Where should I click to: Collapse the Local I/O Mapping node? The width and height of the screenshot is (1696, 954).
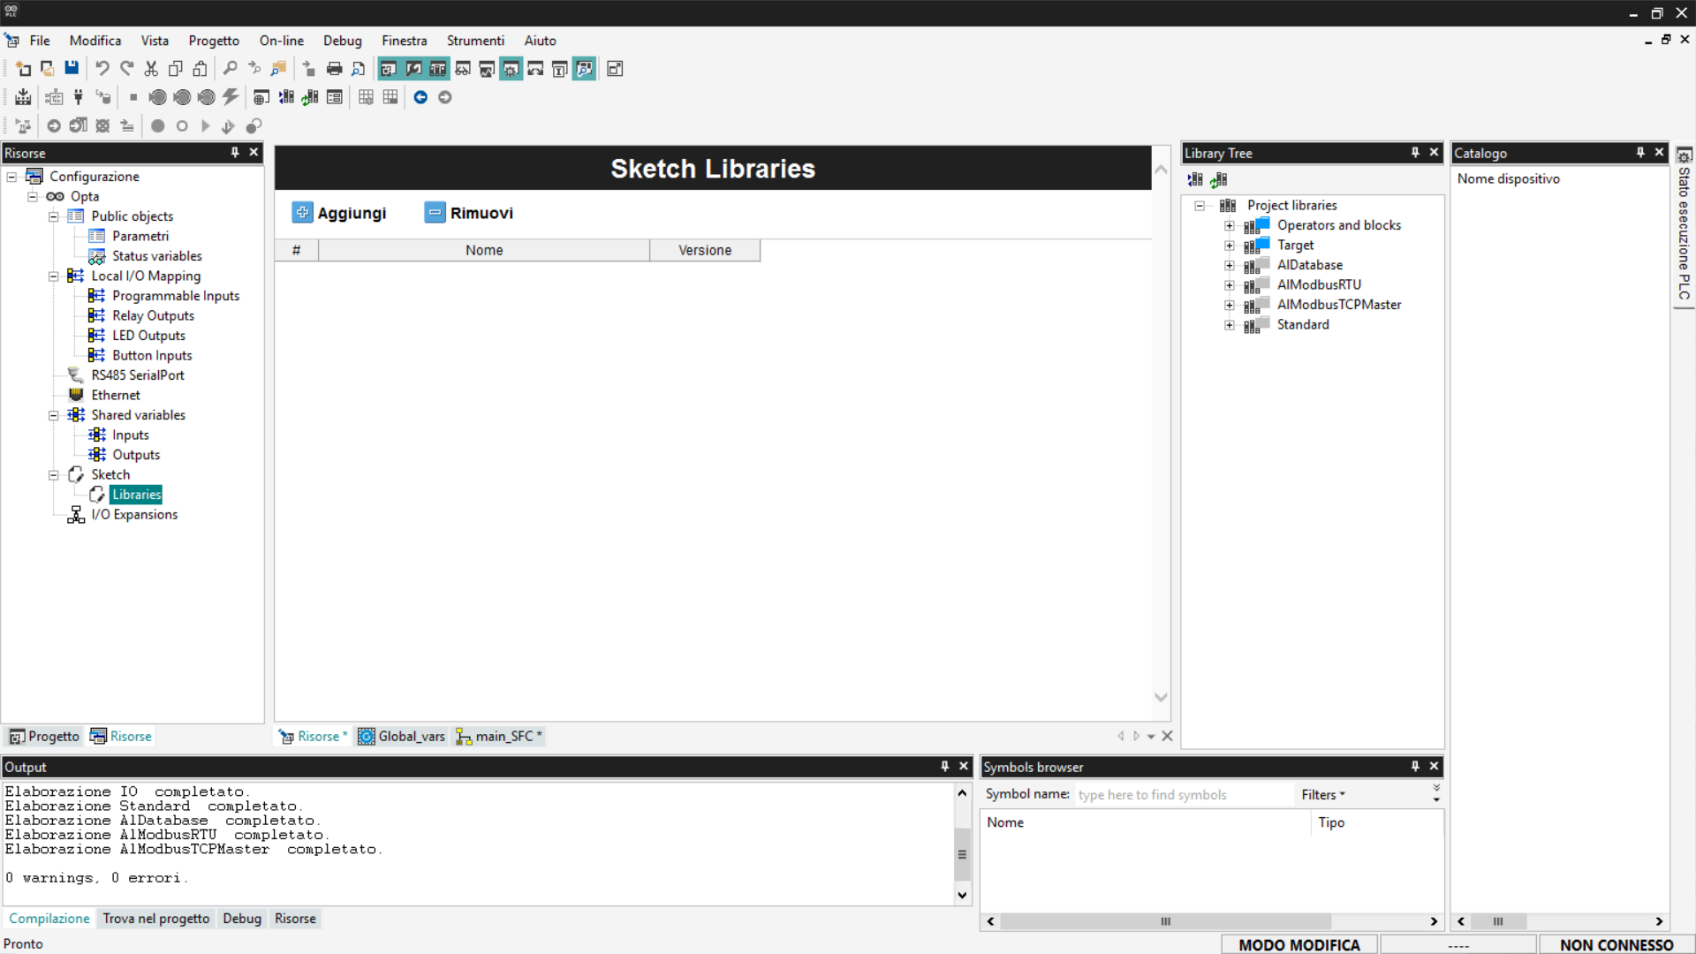[53, 276]
